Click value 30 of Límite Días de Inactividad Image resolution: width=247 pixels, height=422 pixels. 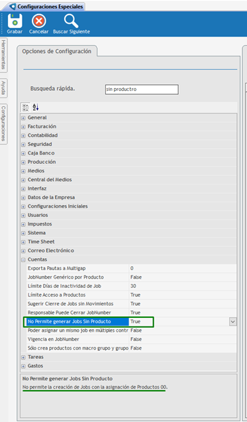133,286
